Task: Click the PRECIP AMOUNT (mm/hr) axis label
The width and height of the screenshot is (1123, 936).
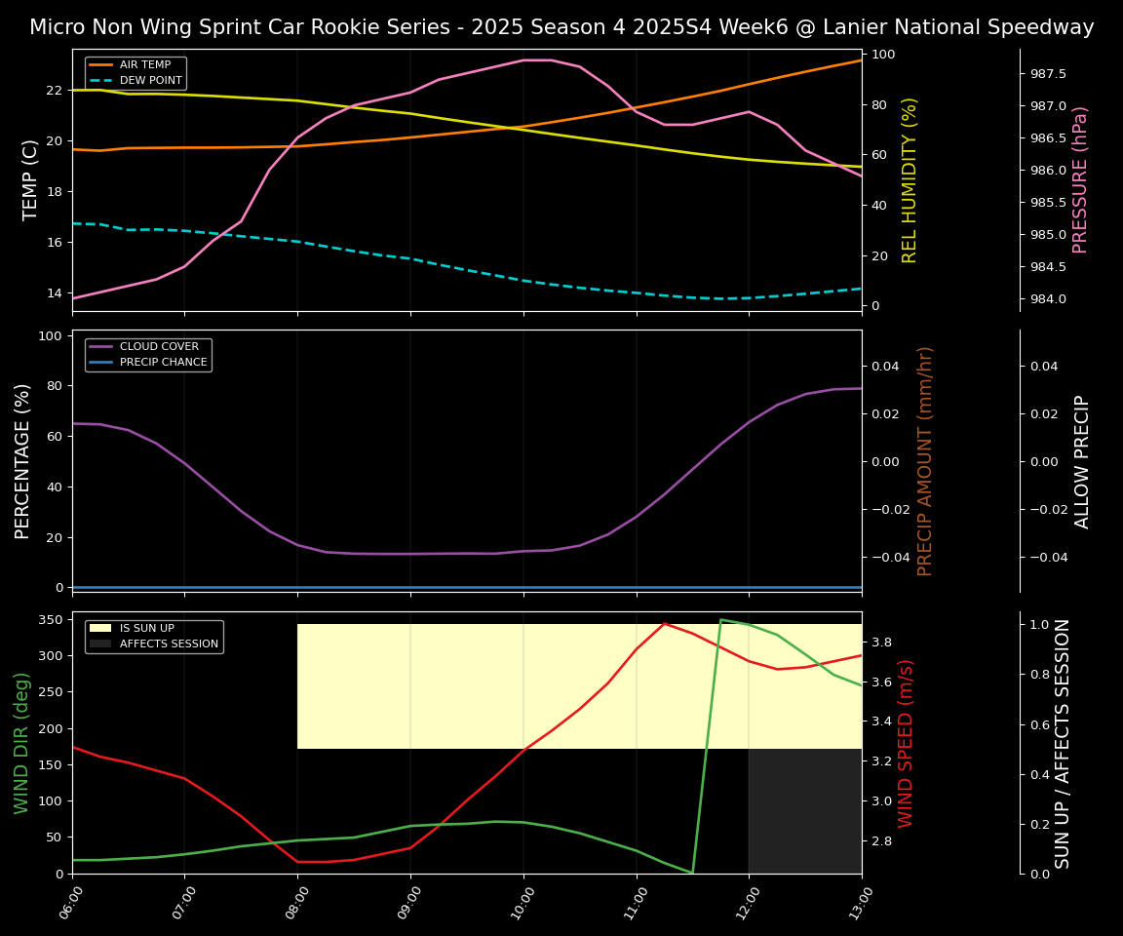Action: coord(925,460)
